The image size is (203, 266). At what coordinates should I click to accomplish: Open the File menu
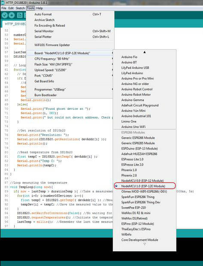[x=4, y=8]
